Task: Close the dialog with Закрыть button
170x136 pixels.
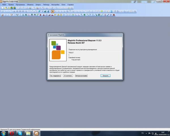Action: [105, 76]
